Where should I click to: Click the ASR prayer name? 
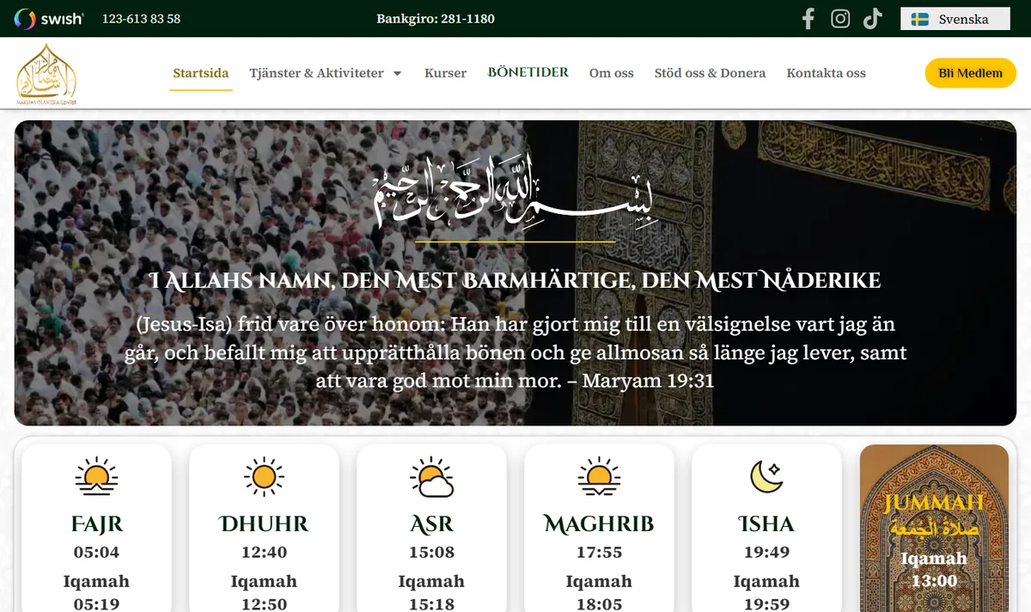[431, 523]
